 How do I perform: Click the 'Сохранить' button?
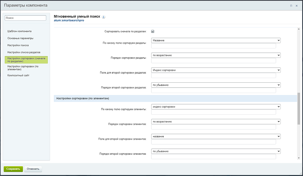point(13,169)
